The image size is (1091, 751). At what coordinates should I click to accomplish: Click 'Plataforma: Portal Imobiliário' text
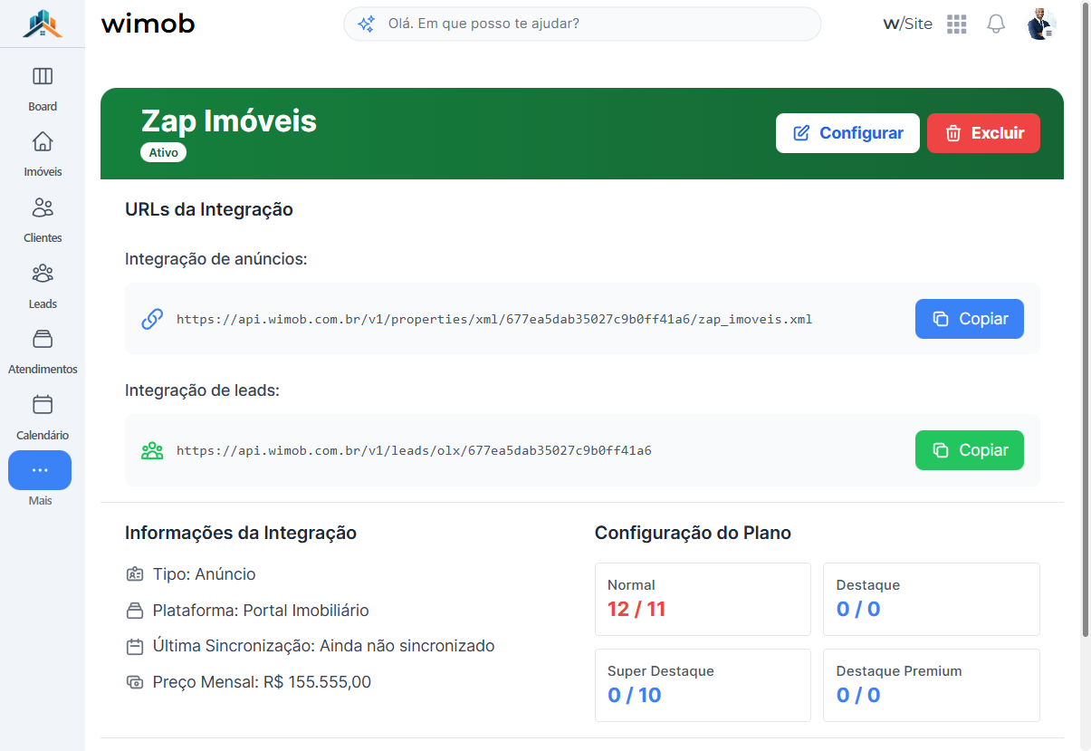pos(261,611)
